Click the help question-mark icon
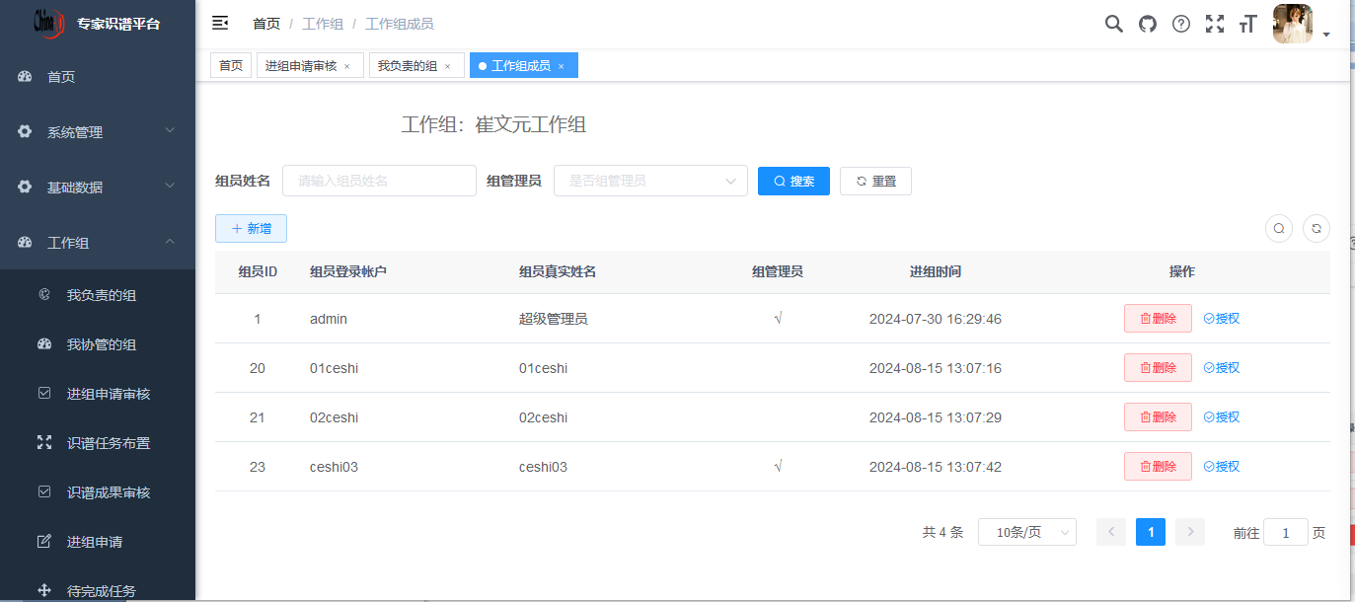This screenshot has width=1355, height=602. 1180,24
